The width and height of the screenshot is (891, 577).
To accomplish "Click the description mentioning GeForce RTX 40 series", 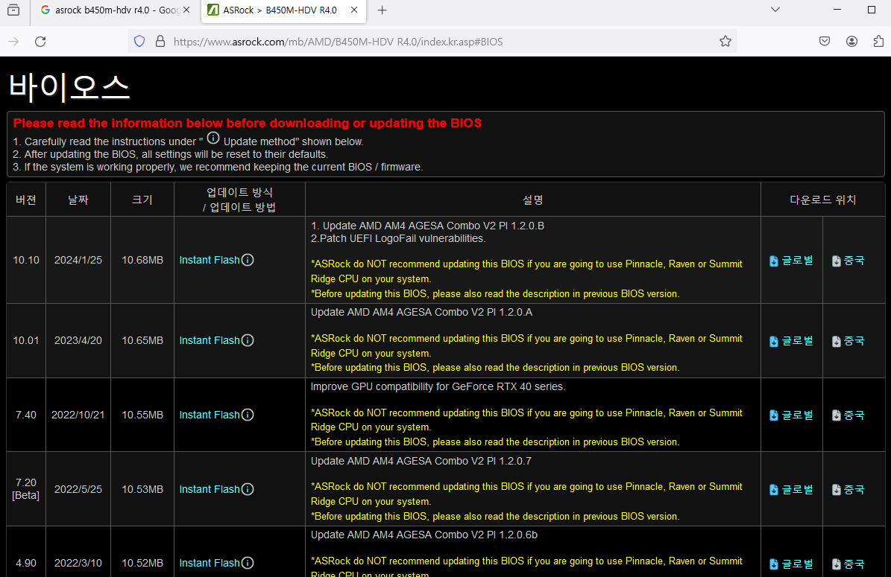I will click(x=438, y=387).
